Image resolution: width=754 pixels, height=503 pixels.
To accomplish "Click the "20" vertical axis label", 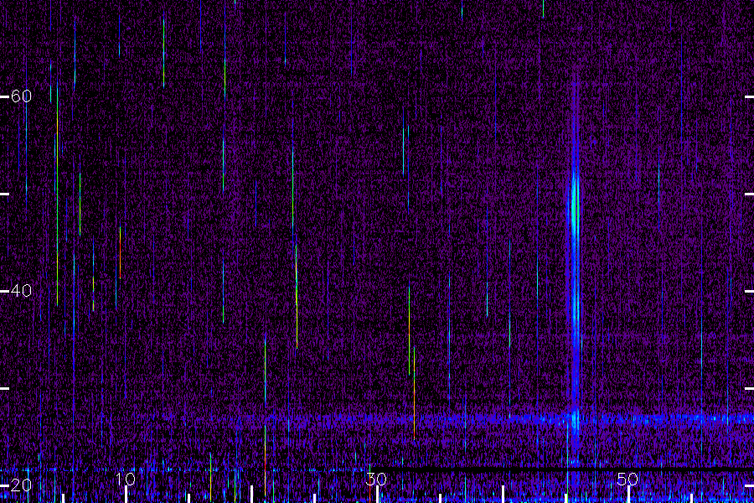I will (x=21, y=485).
